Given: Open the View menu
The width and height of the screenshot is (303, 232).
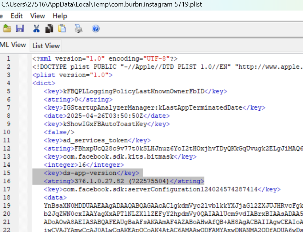Looking at the screenshot, I should [x=37, y=16].
